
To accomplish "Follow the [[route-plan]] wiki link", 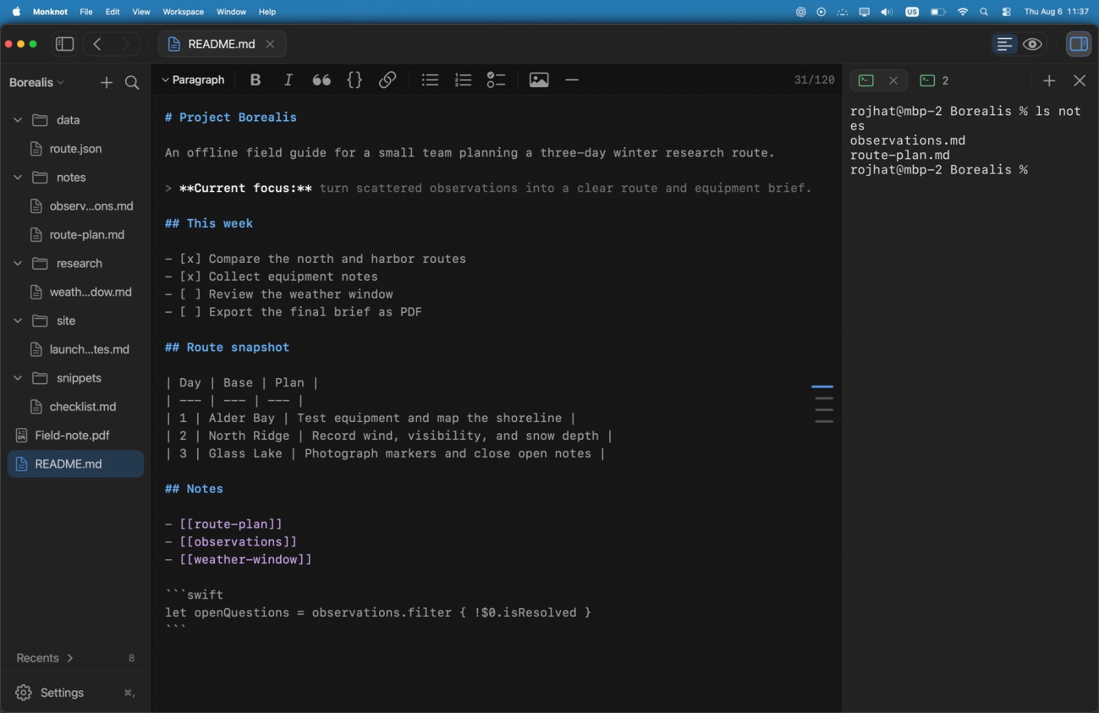I will [231, 524].
